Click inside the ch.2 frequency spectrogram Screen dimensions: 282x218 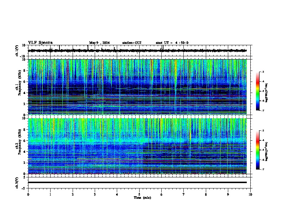[137, 146]
